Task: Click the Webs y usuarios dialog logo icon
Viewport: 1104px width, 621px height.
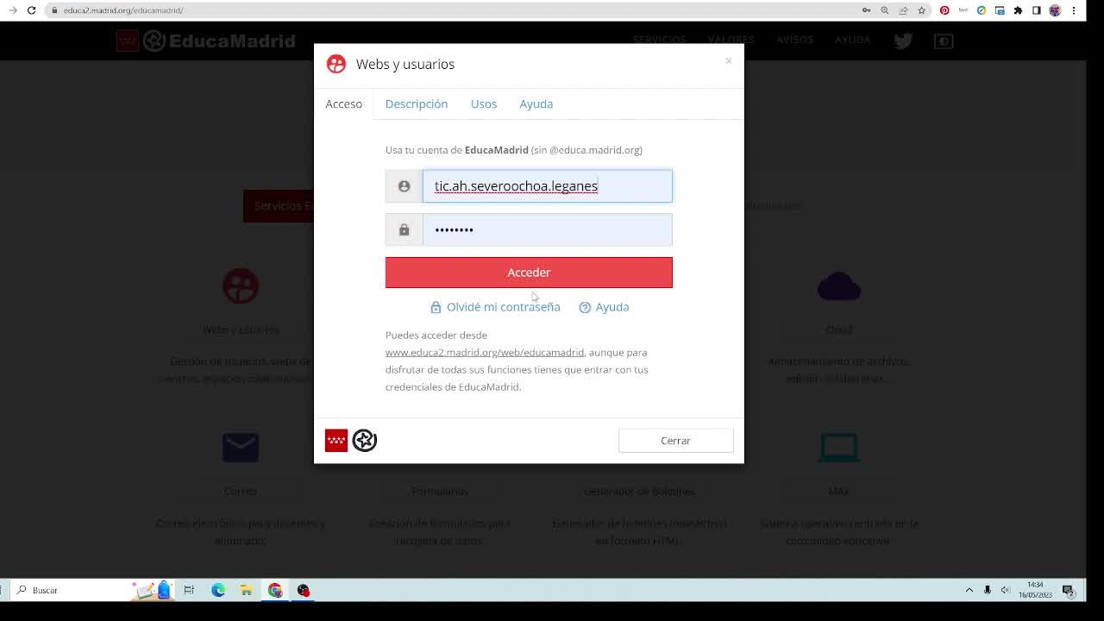Action: pos(336,64)
